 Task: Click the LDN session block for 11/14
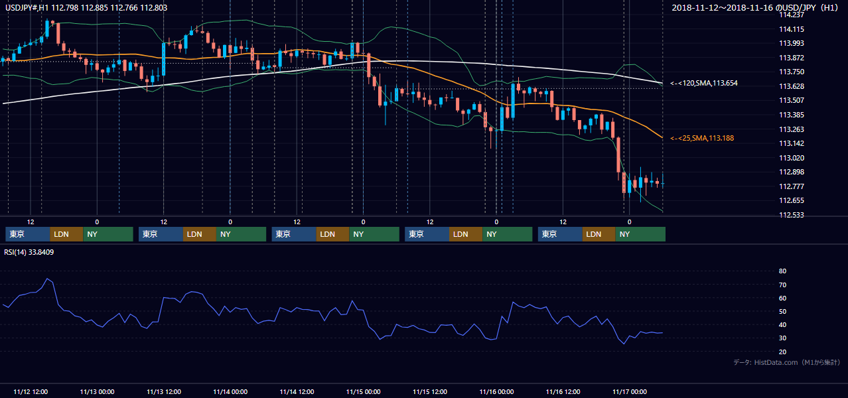click(x=333, y=234)
